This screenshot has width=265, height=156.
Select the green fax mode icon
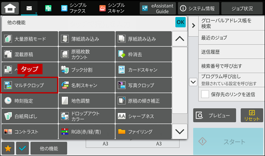48,8
